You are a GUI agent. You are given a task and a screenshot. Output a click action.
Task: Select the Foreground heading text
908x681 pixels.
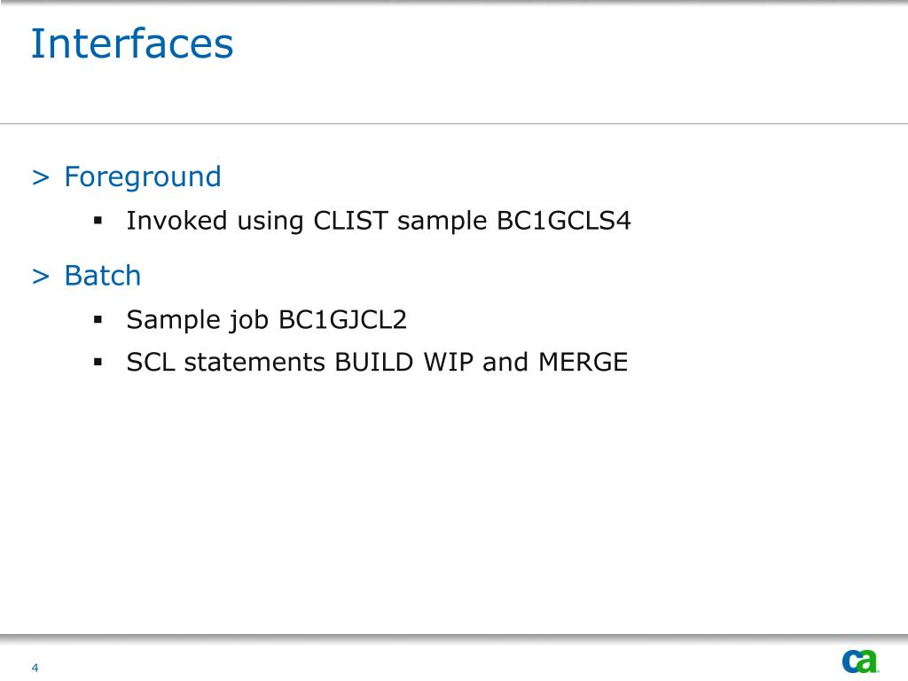tap(143, 176)
